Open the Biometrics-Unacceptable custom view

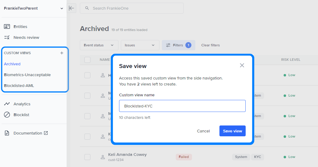(x=27, y=75)
